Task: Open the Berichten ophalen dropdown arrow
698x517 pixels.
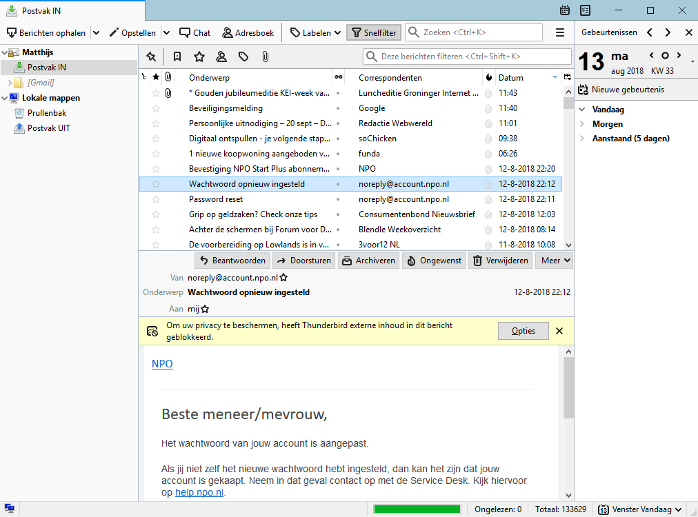Action: (96, 32)
